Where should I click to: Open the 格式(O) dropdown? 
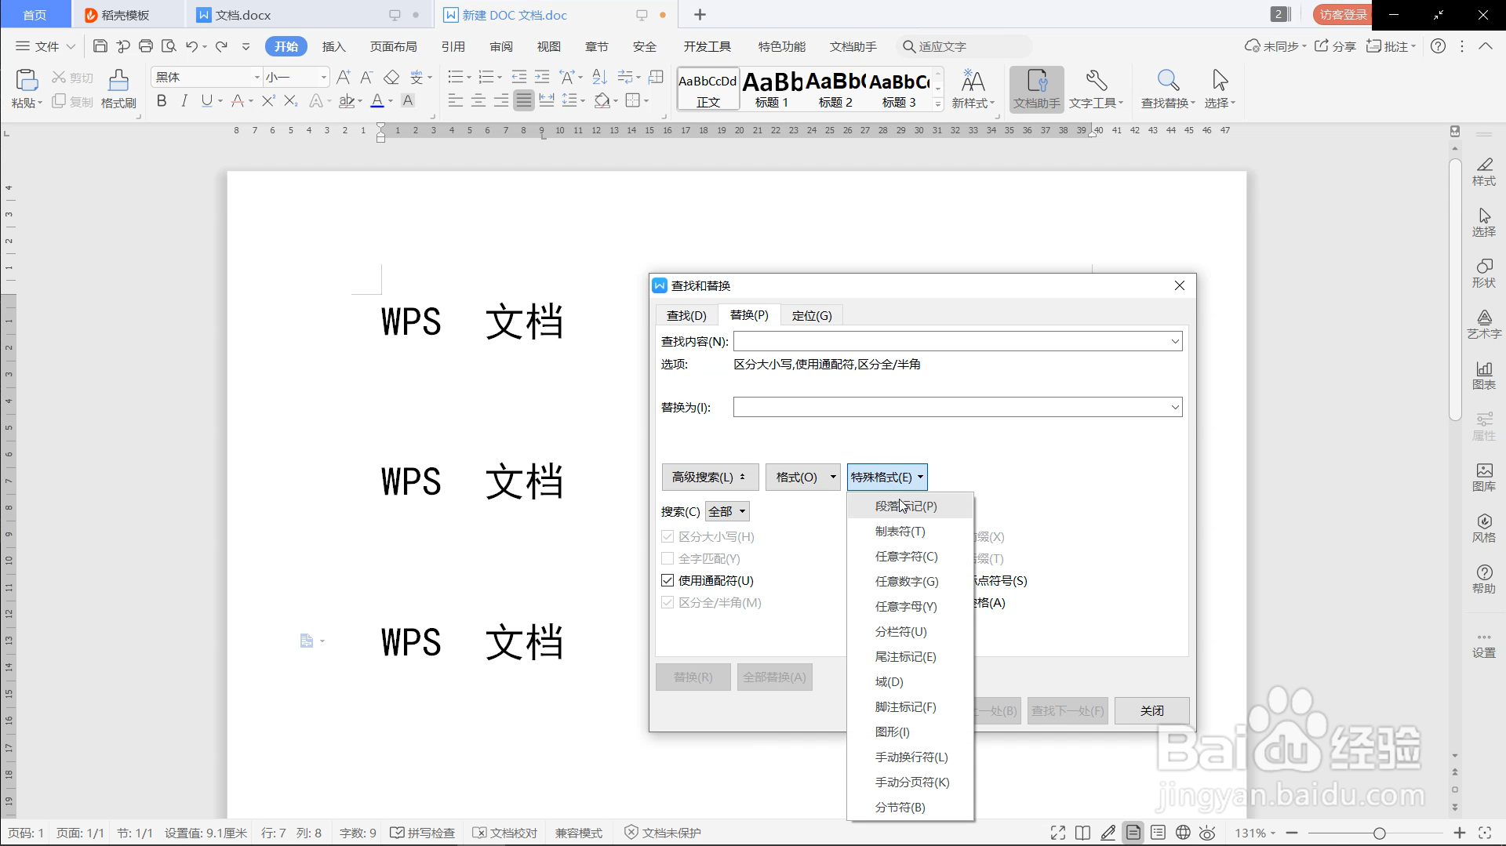tap(802, 477)
